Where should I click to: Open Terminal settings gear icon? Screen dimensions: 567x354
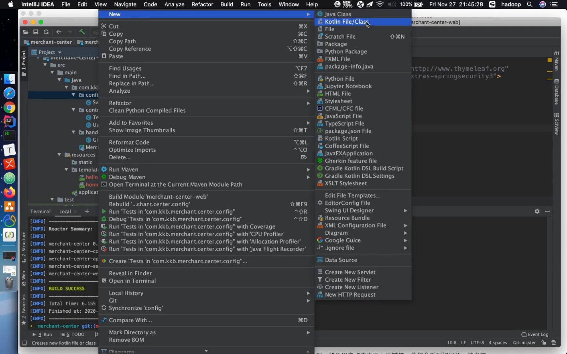coord(537,211)
